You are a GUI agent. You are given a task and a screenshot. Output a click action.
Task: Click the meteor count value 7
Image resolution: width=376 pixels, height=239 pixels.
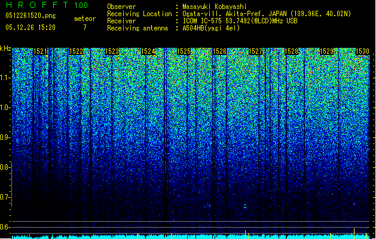point(85,27)
